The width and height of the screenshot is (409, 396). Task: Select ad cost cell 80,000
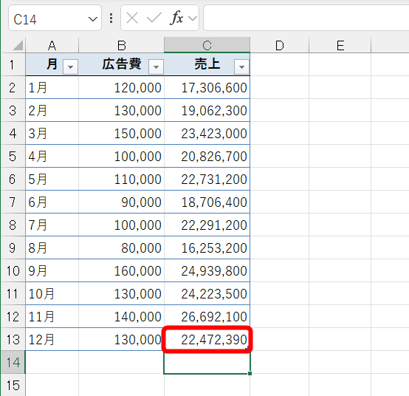click(122, 247)
